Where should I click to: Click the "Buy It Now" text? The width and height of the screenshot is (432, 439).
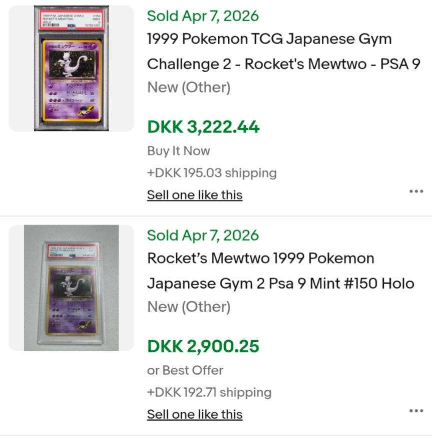pos(179,151)
